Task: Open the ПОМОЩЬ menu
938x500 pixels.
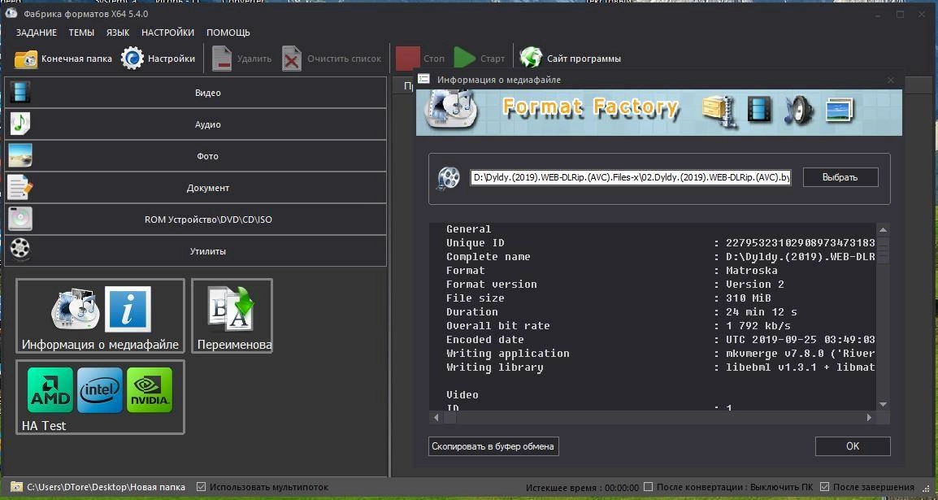Action: [228, 33]
